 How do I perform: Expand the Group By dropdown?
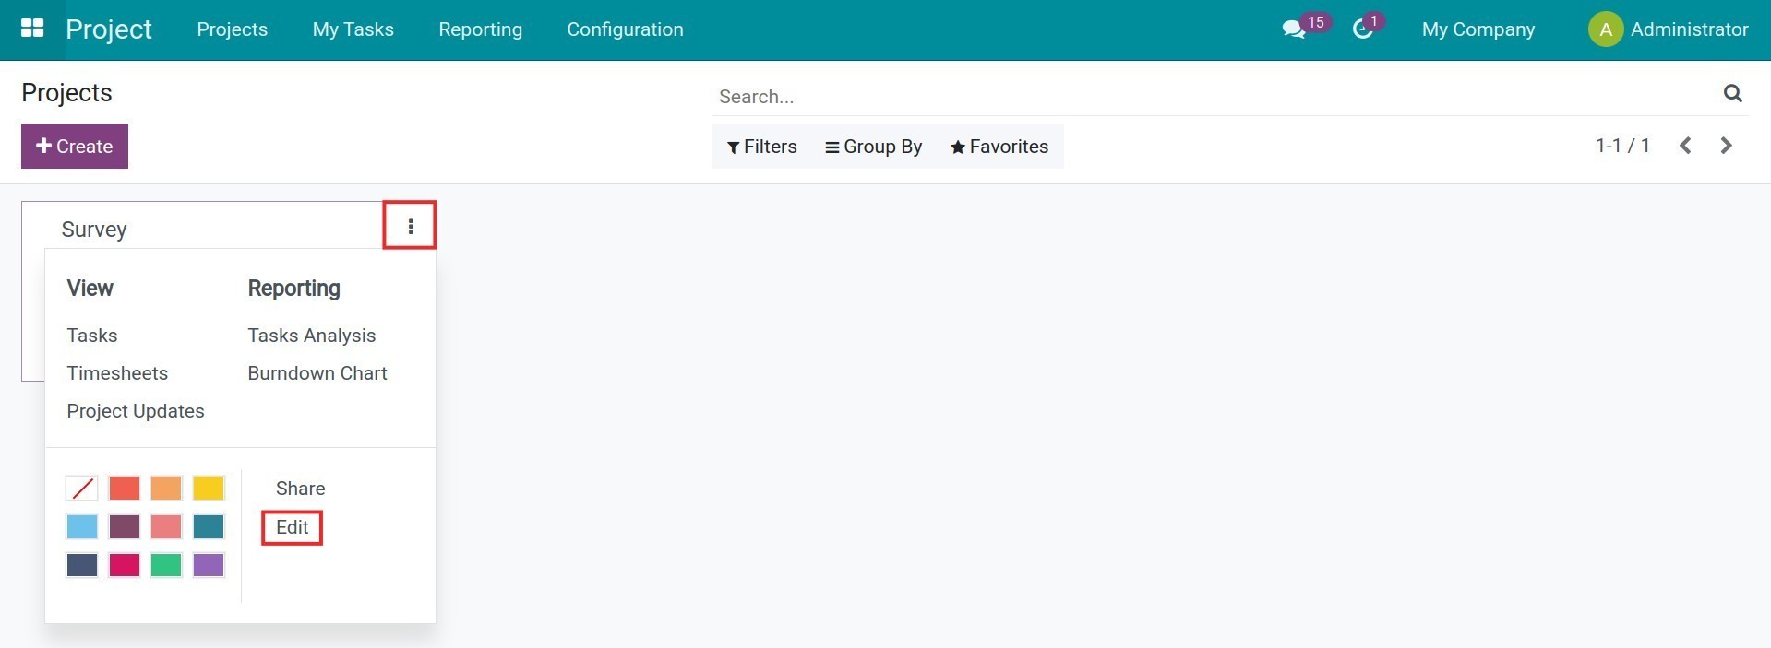(873, 147)
